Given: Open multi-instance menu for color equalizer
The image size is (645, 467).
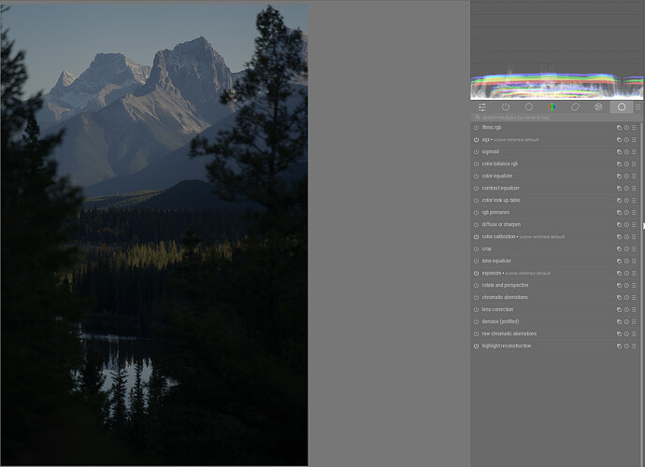Looking at the screenshot, I should pyautogui.click(x=619, y=176).
